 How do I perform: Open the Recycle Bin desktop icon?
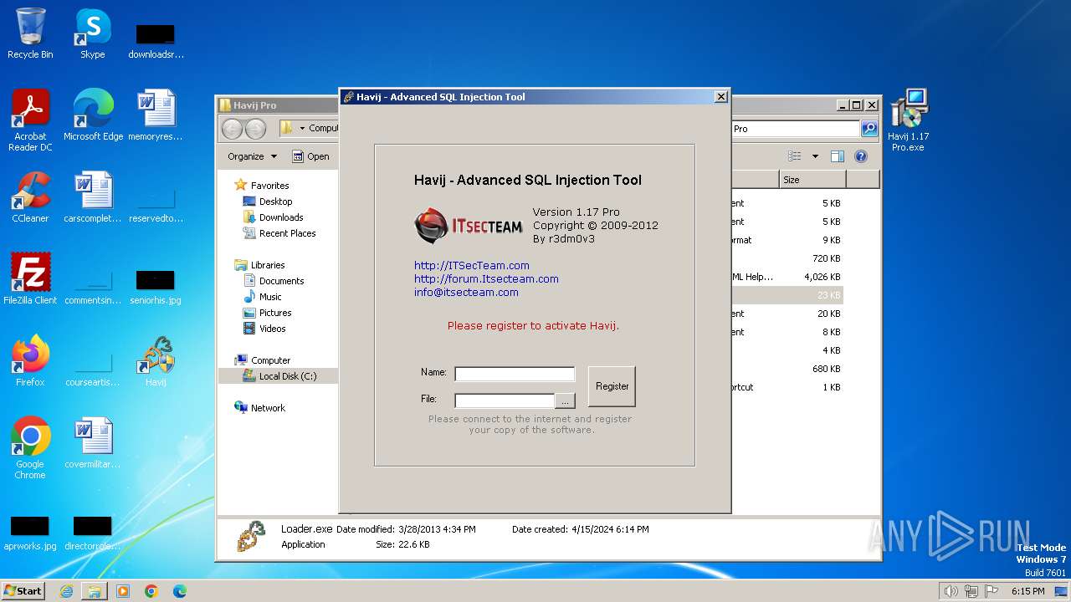[30, 33]
